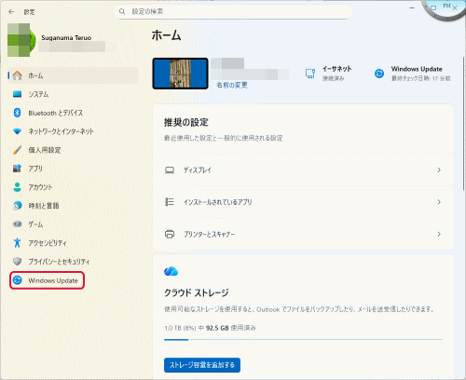Click the ストレージ容量を追加する button
Image resolution: width=466 pixels, height=380 pixels.
[x=202, y=365]
